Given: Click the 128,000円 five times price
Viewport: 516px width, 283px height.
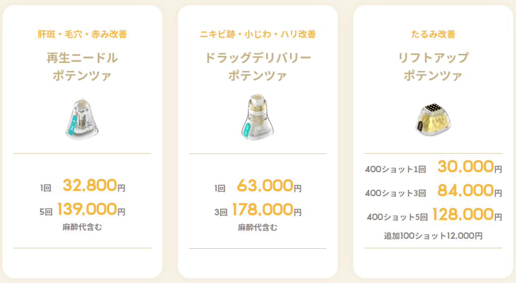Looking at the screenshot, I should pos(467,215).
